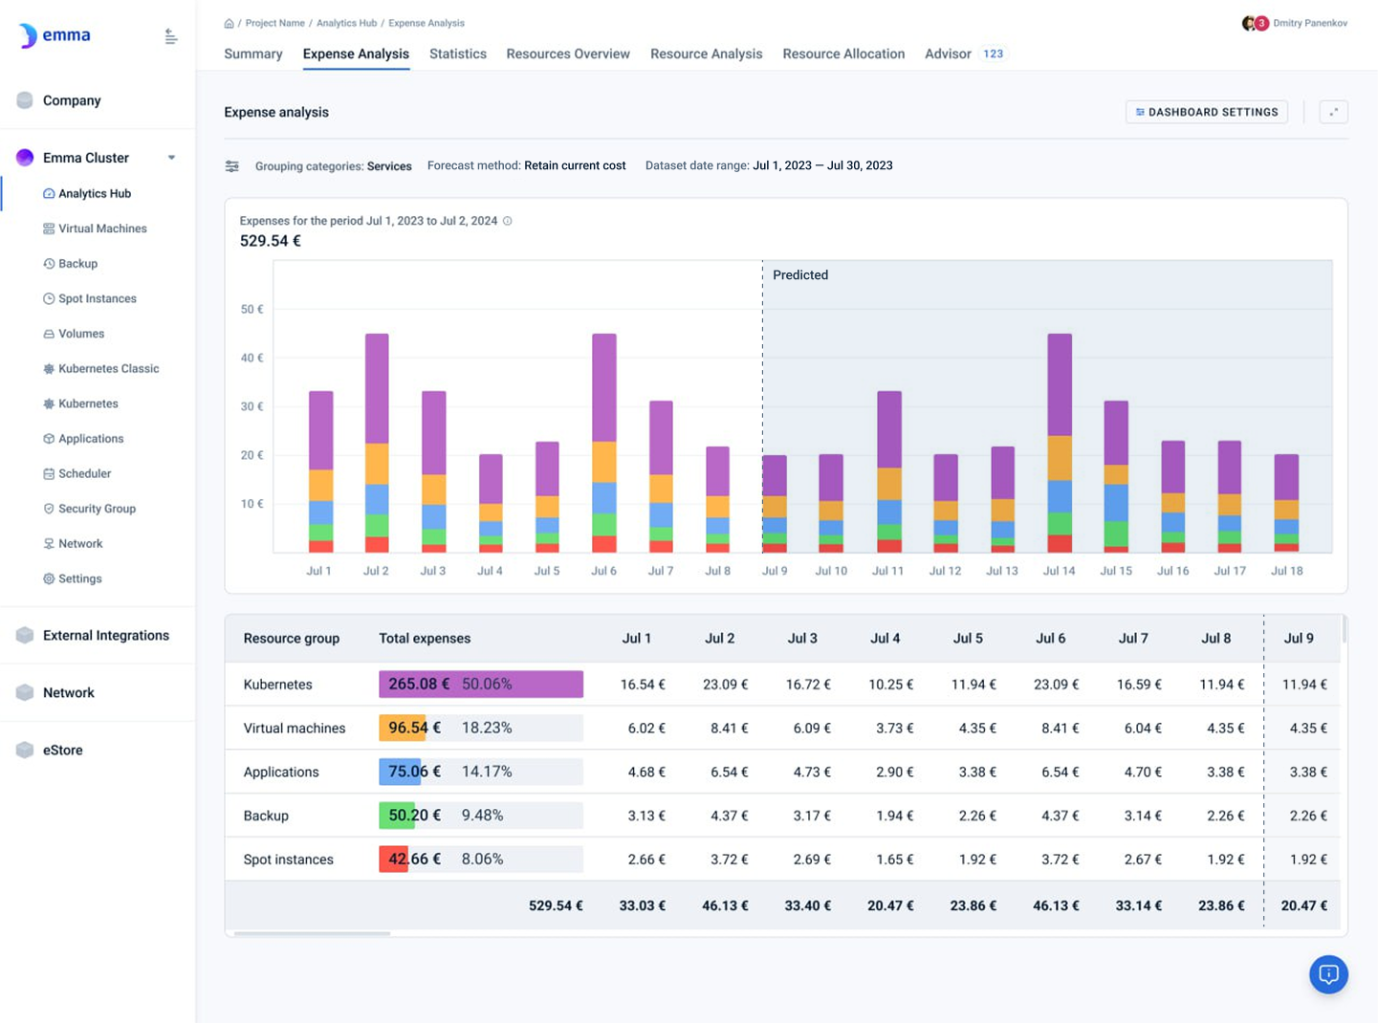
Task: Click the Kubernetes purple expense bar
Action: [481, 685]
